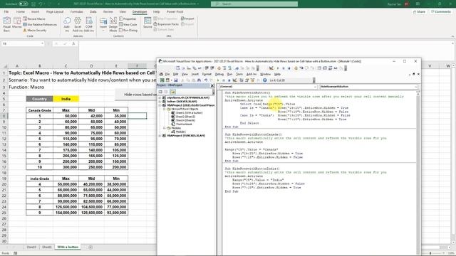Open the Name Box dropdown
Image resolution: width=456 pixels, height=256 pixels.
point(43,43)
